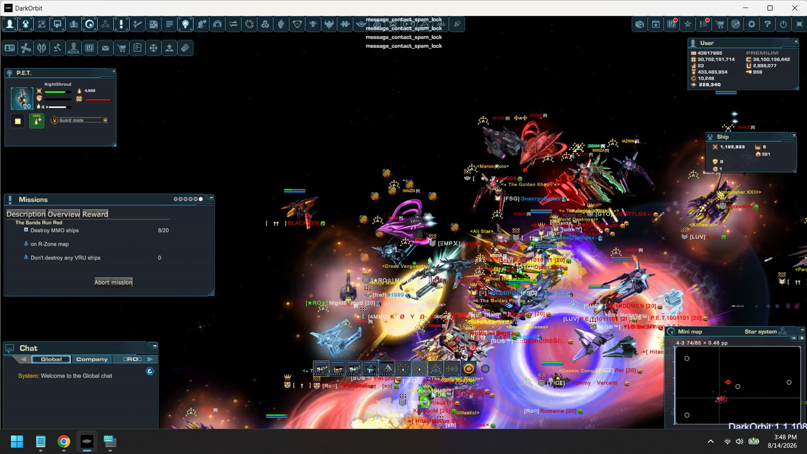This screenshot has width=807, height=454.
Task: Click the puzzle piece toolbar icon
Action: [x=345, y=25]
